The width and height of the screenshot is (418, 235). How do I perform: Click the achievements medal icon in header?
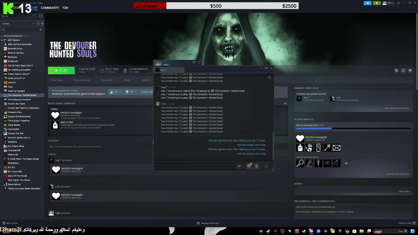pyautogui.click(x=125, y=70)
